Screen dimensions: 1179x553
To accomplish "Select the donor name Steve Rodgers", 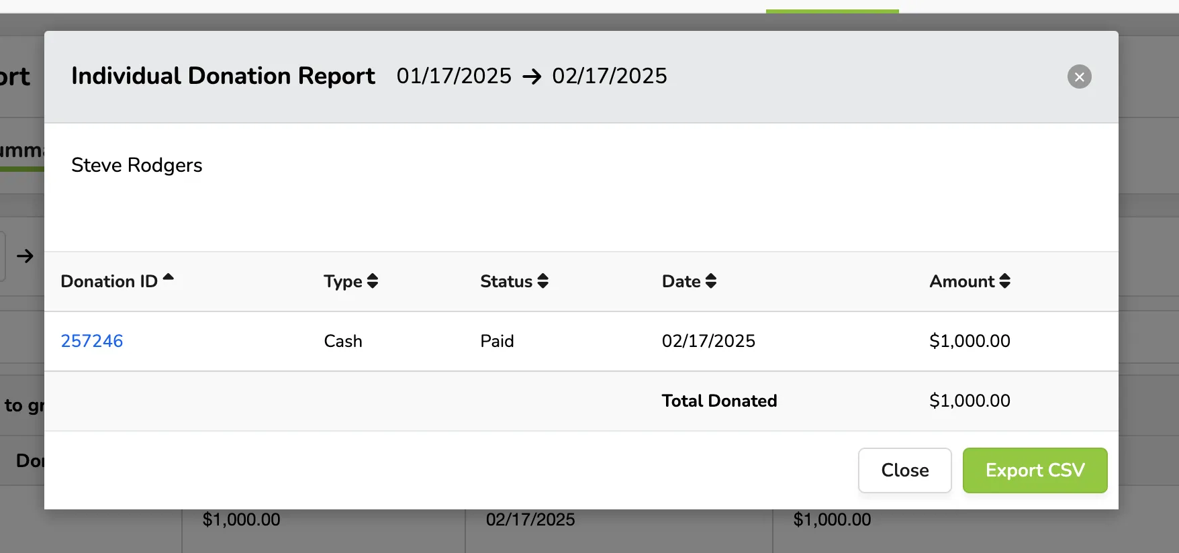I will pos(137,165).
